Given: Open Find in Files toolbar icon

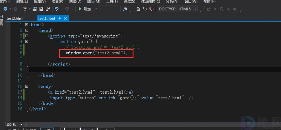Looking at the screenshot, I should (x=125, y=9).
